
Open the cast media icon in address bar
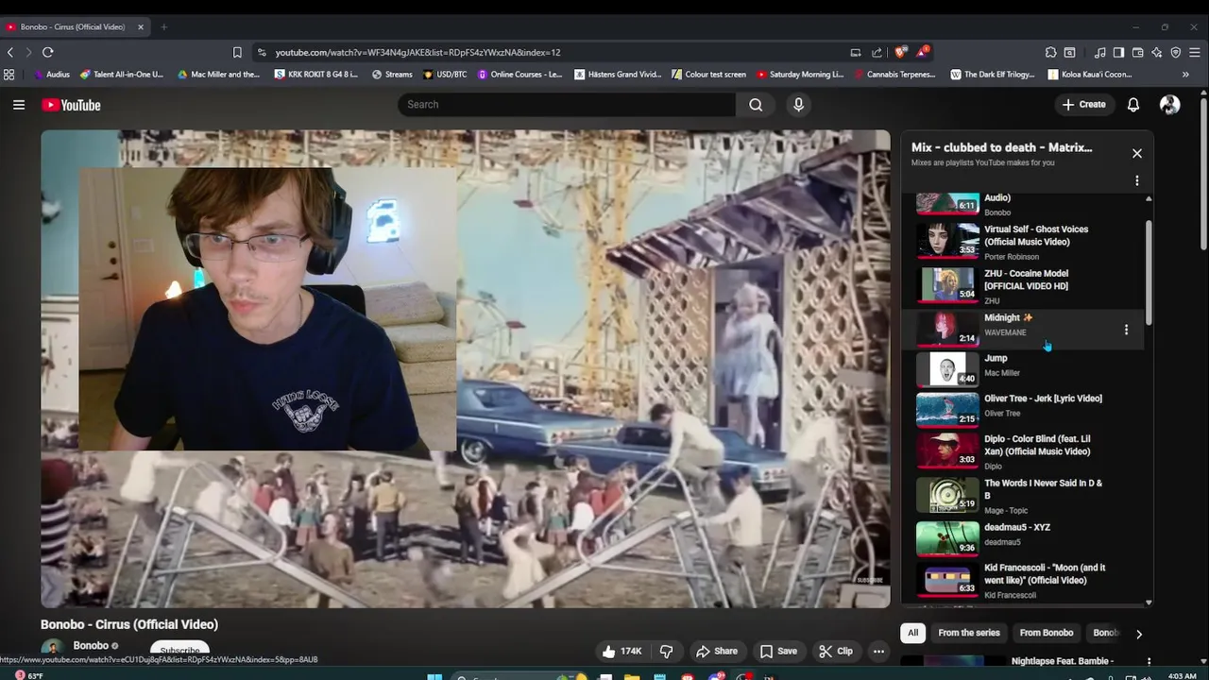tap(856, 52)
